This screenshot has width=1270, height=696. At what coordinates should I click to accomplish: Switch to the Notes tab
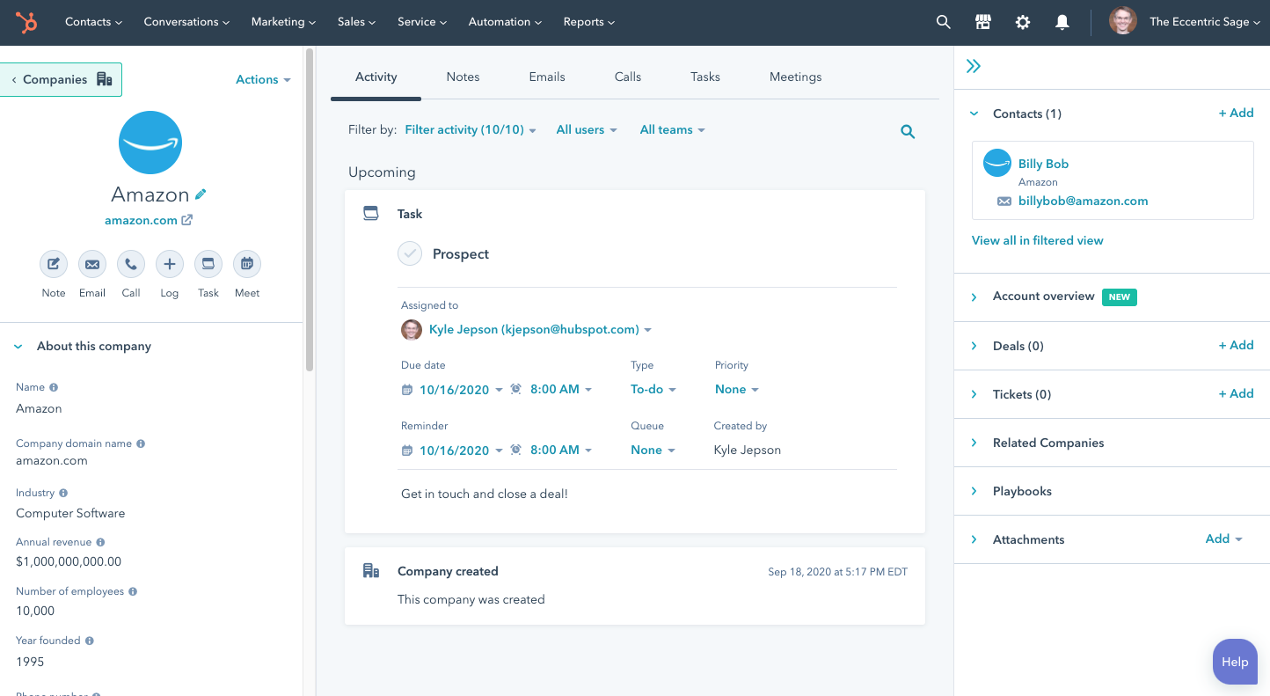point(463,77)
